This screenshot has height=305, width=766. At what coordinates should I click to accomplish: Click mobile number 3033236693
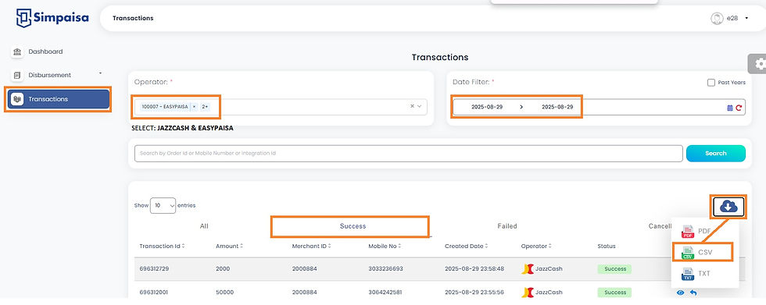point(385,269)
